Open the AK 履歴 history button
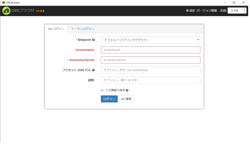 coord(126,99)
